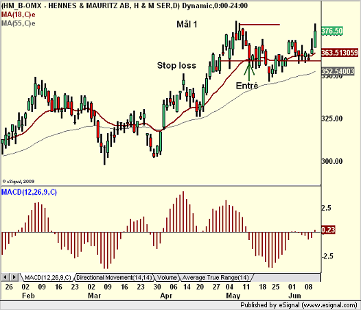The height and width of the screenshot is (310, 361).
Task: Select the Mål 1 annotation text
Action: pyautogui.click(x=187, y=25)
